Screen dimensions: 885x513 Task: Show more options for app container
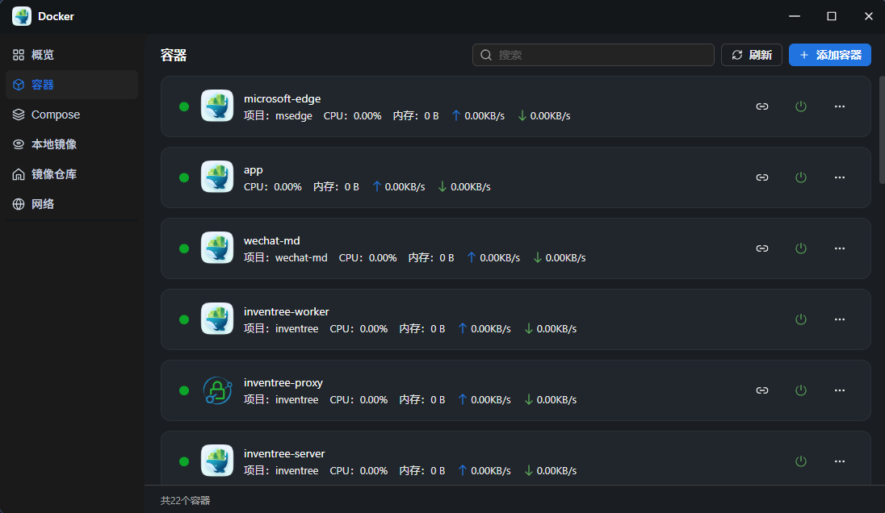(840, 177)
